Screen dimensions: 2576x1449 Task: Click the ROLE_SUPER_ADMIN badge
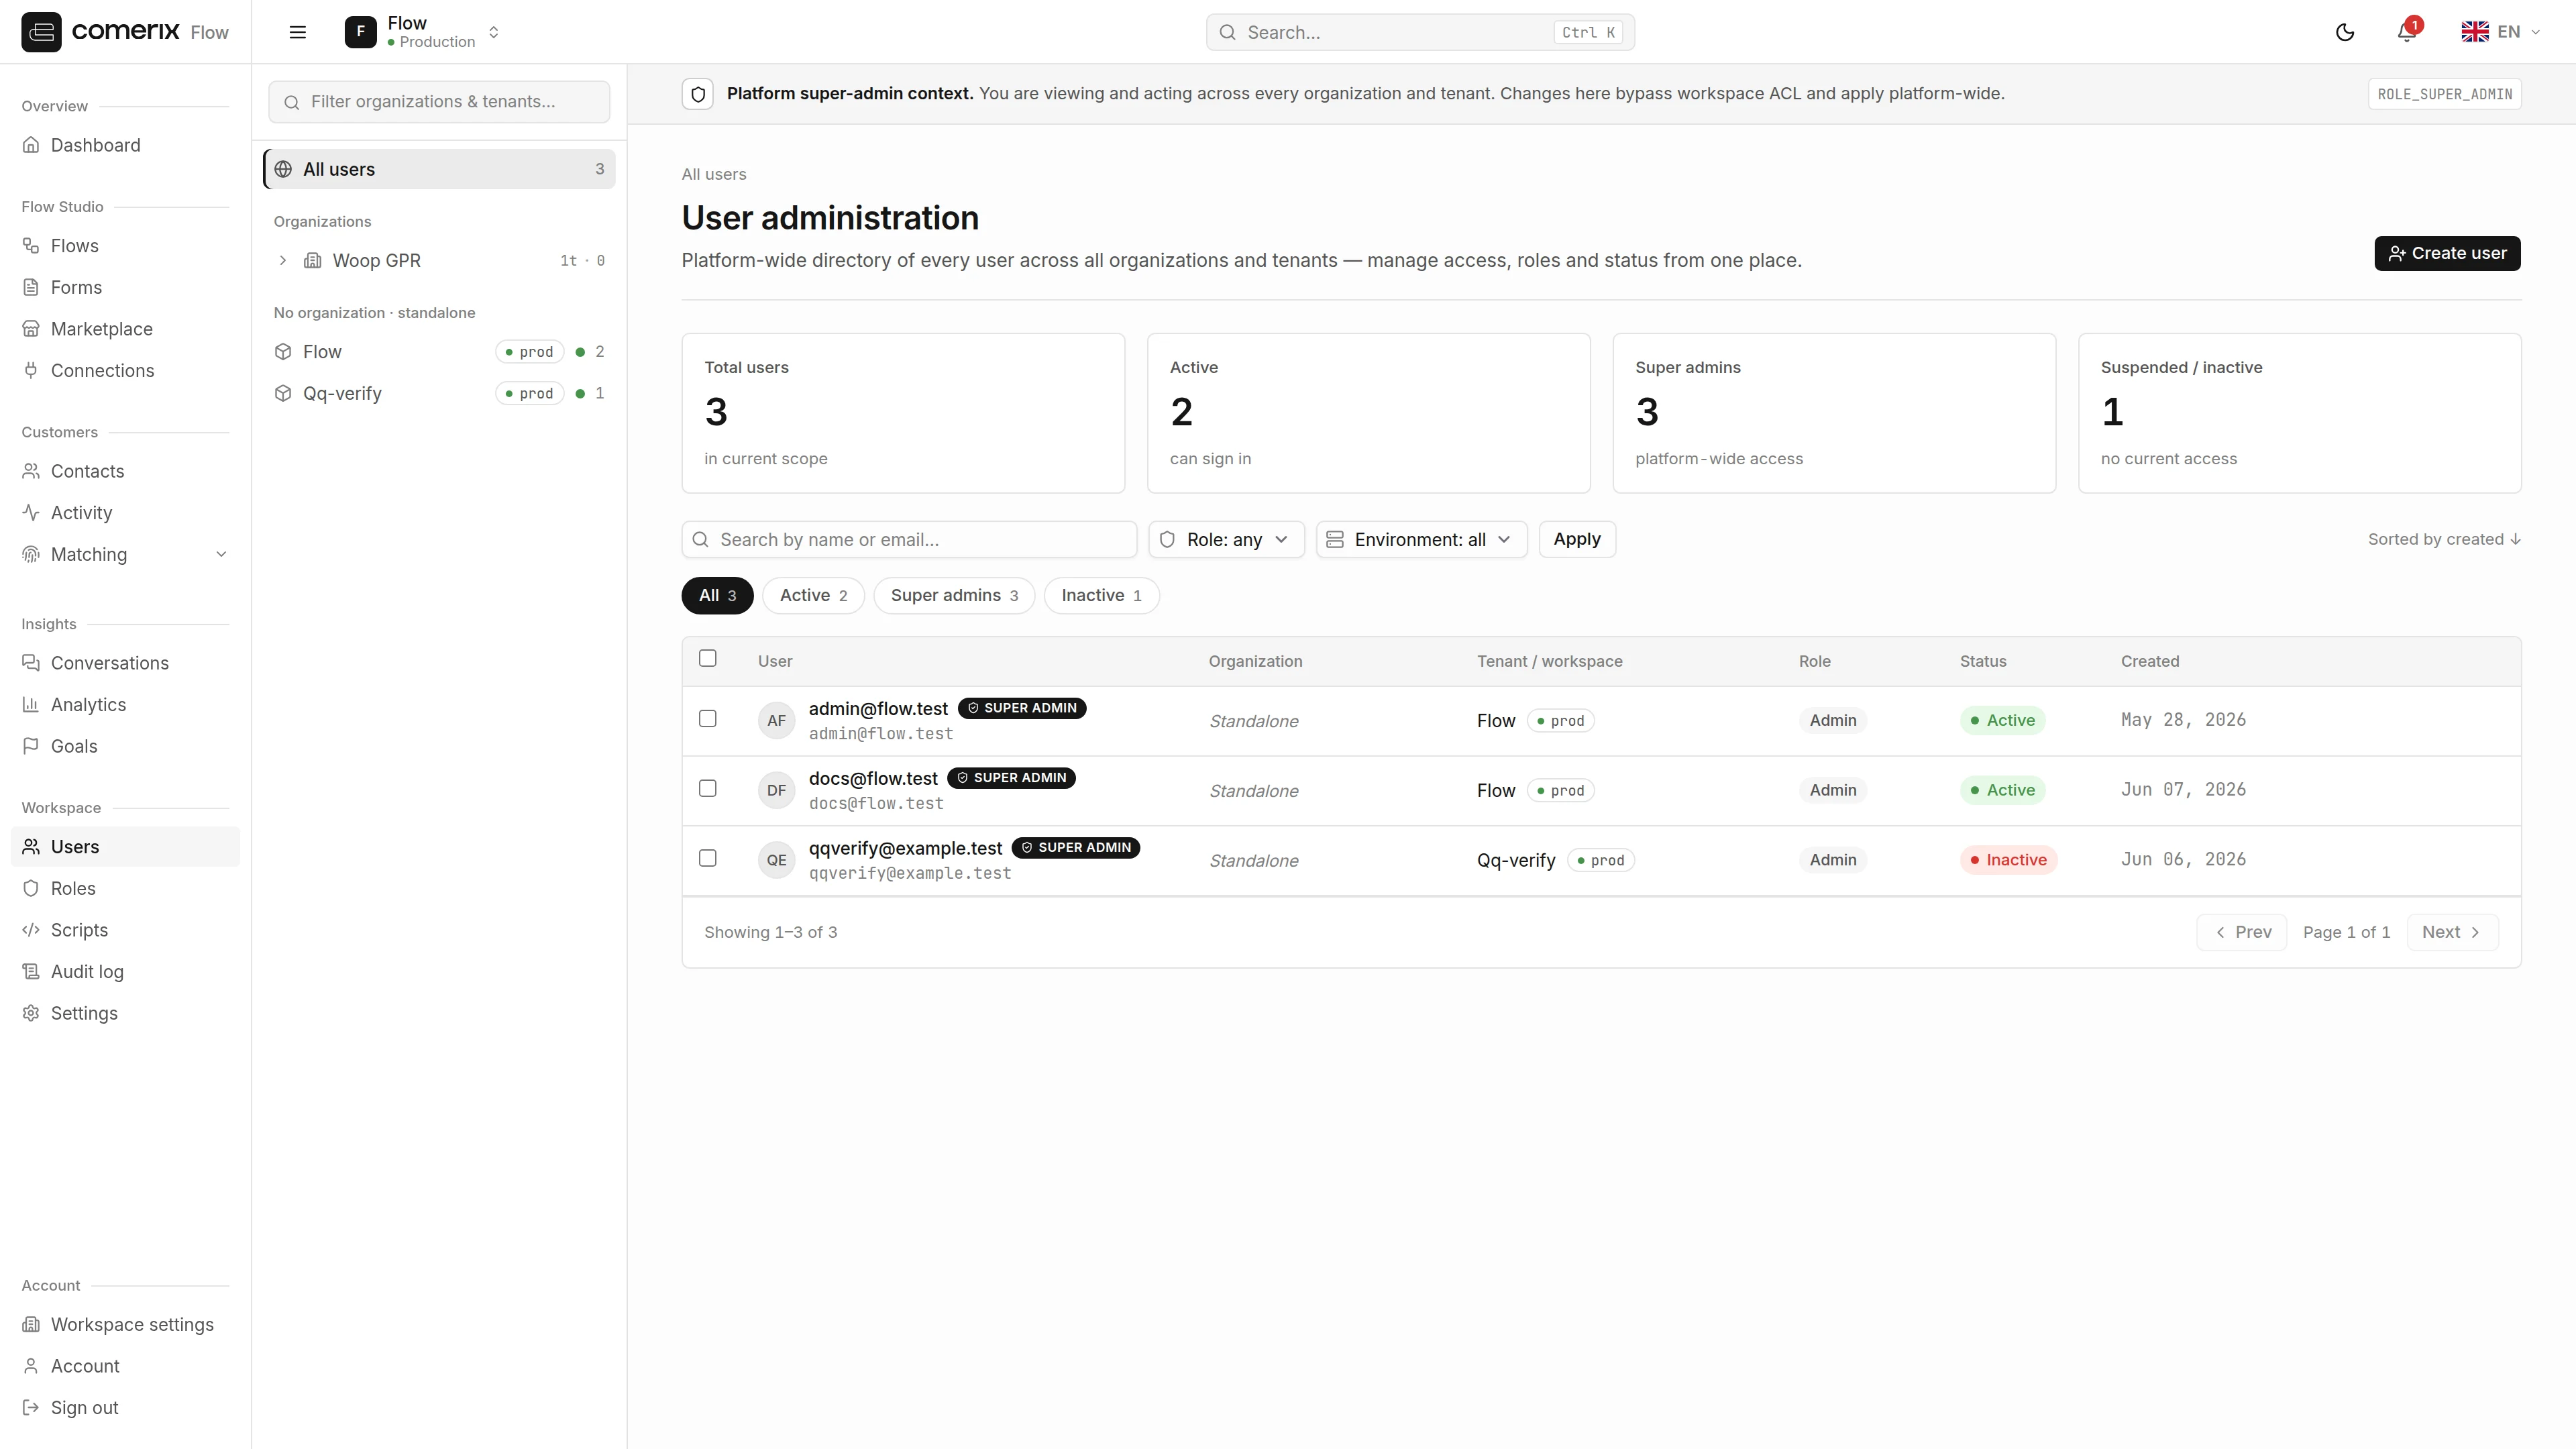(2444, 94)
